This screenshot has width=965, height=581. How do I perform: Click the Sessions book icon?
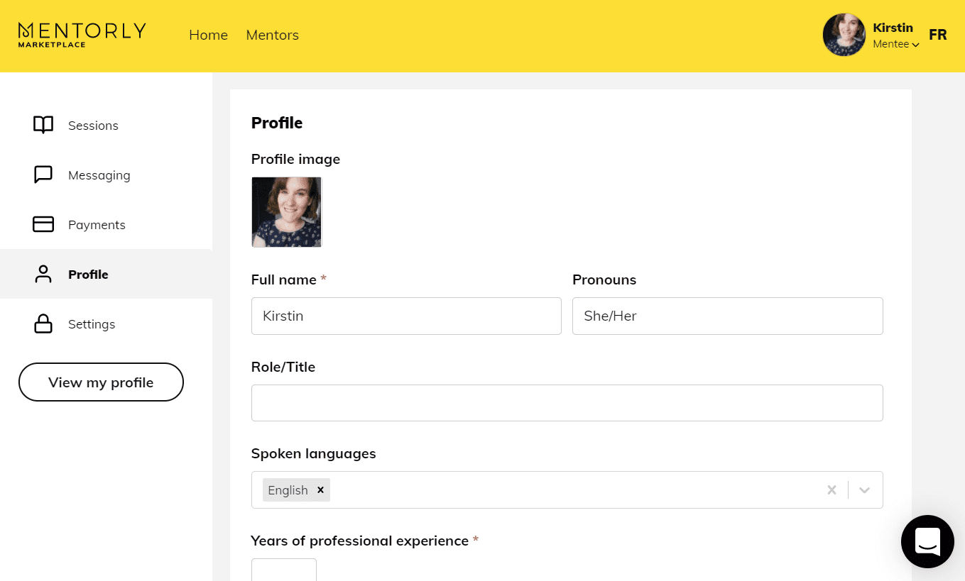(x=43, y=125)
